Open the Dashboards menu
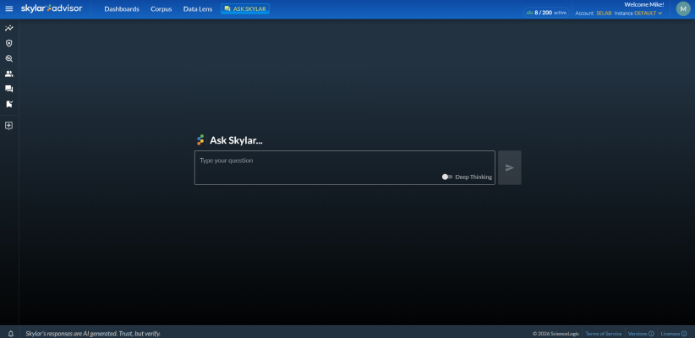This screenshot has width=695, height=338. tap(122, 8)
